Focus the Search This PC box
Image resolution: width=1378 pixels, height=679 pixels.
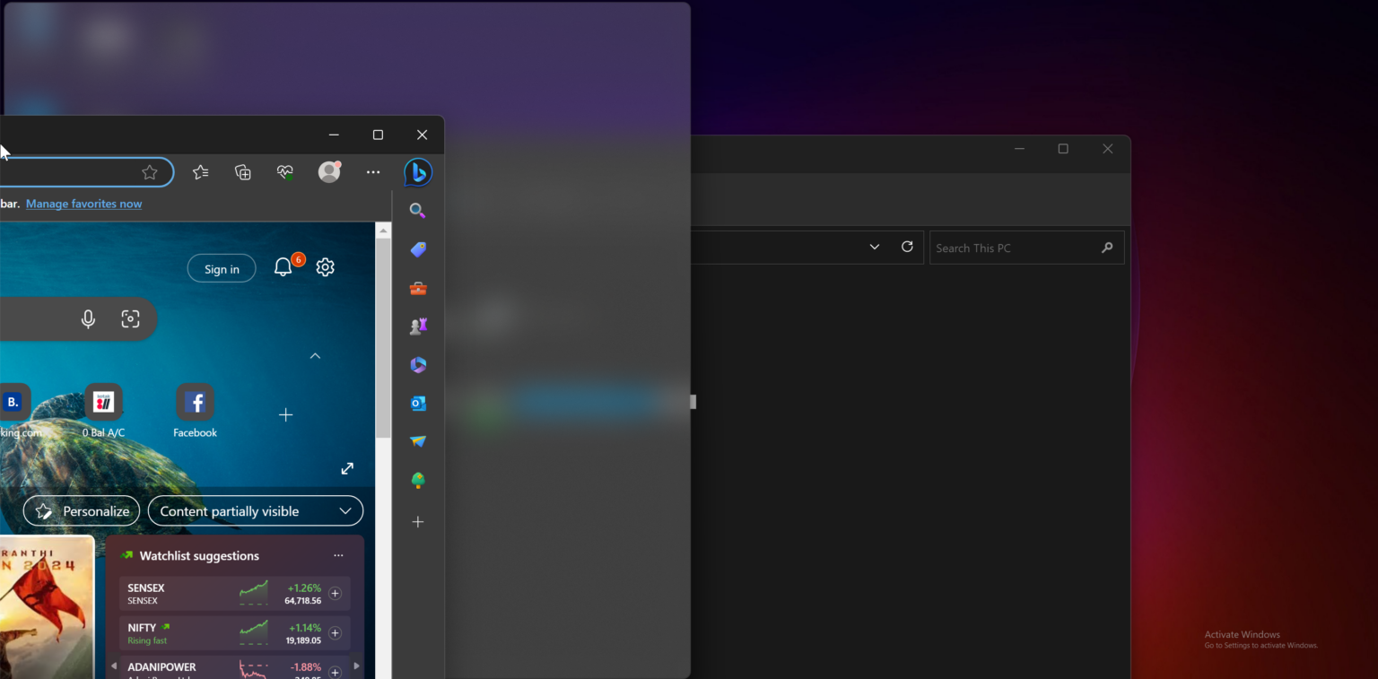[x=1026, y=248]
